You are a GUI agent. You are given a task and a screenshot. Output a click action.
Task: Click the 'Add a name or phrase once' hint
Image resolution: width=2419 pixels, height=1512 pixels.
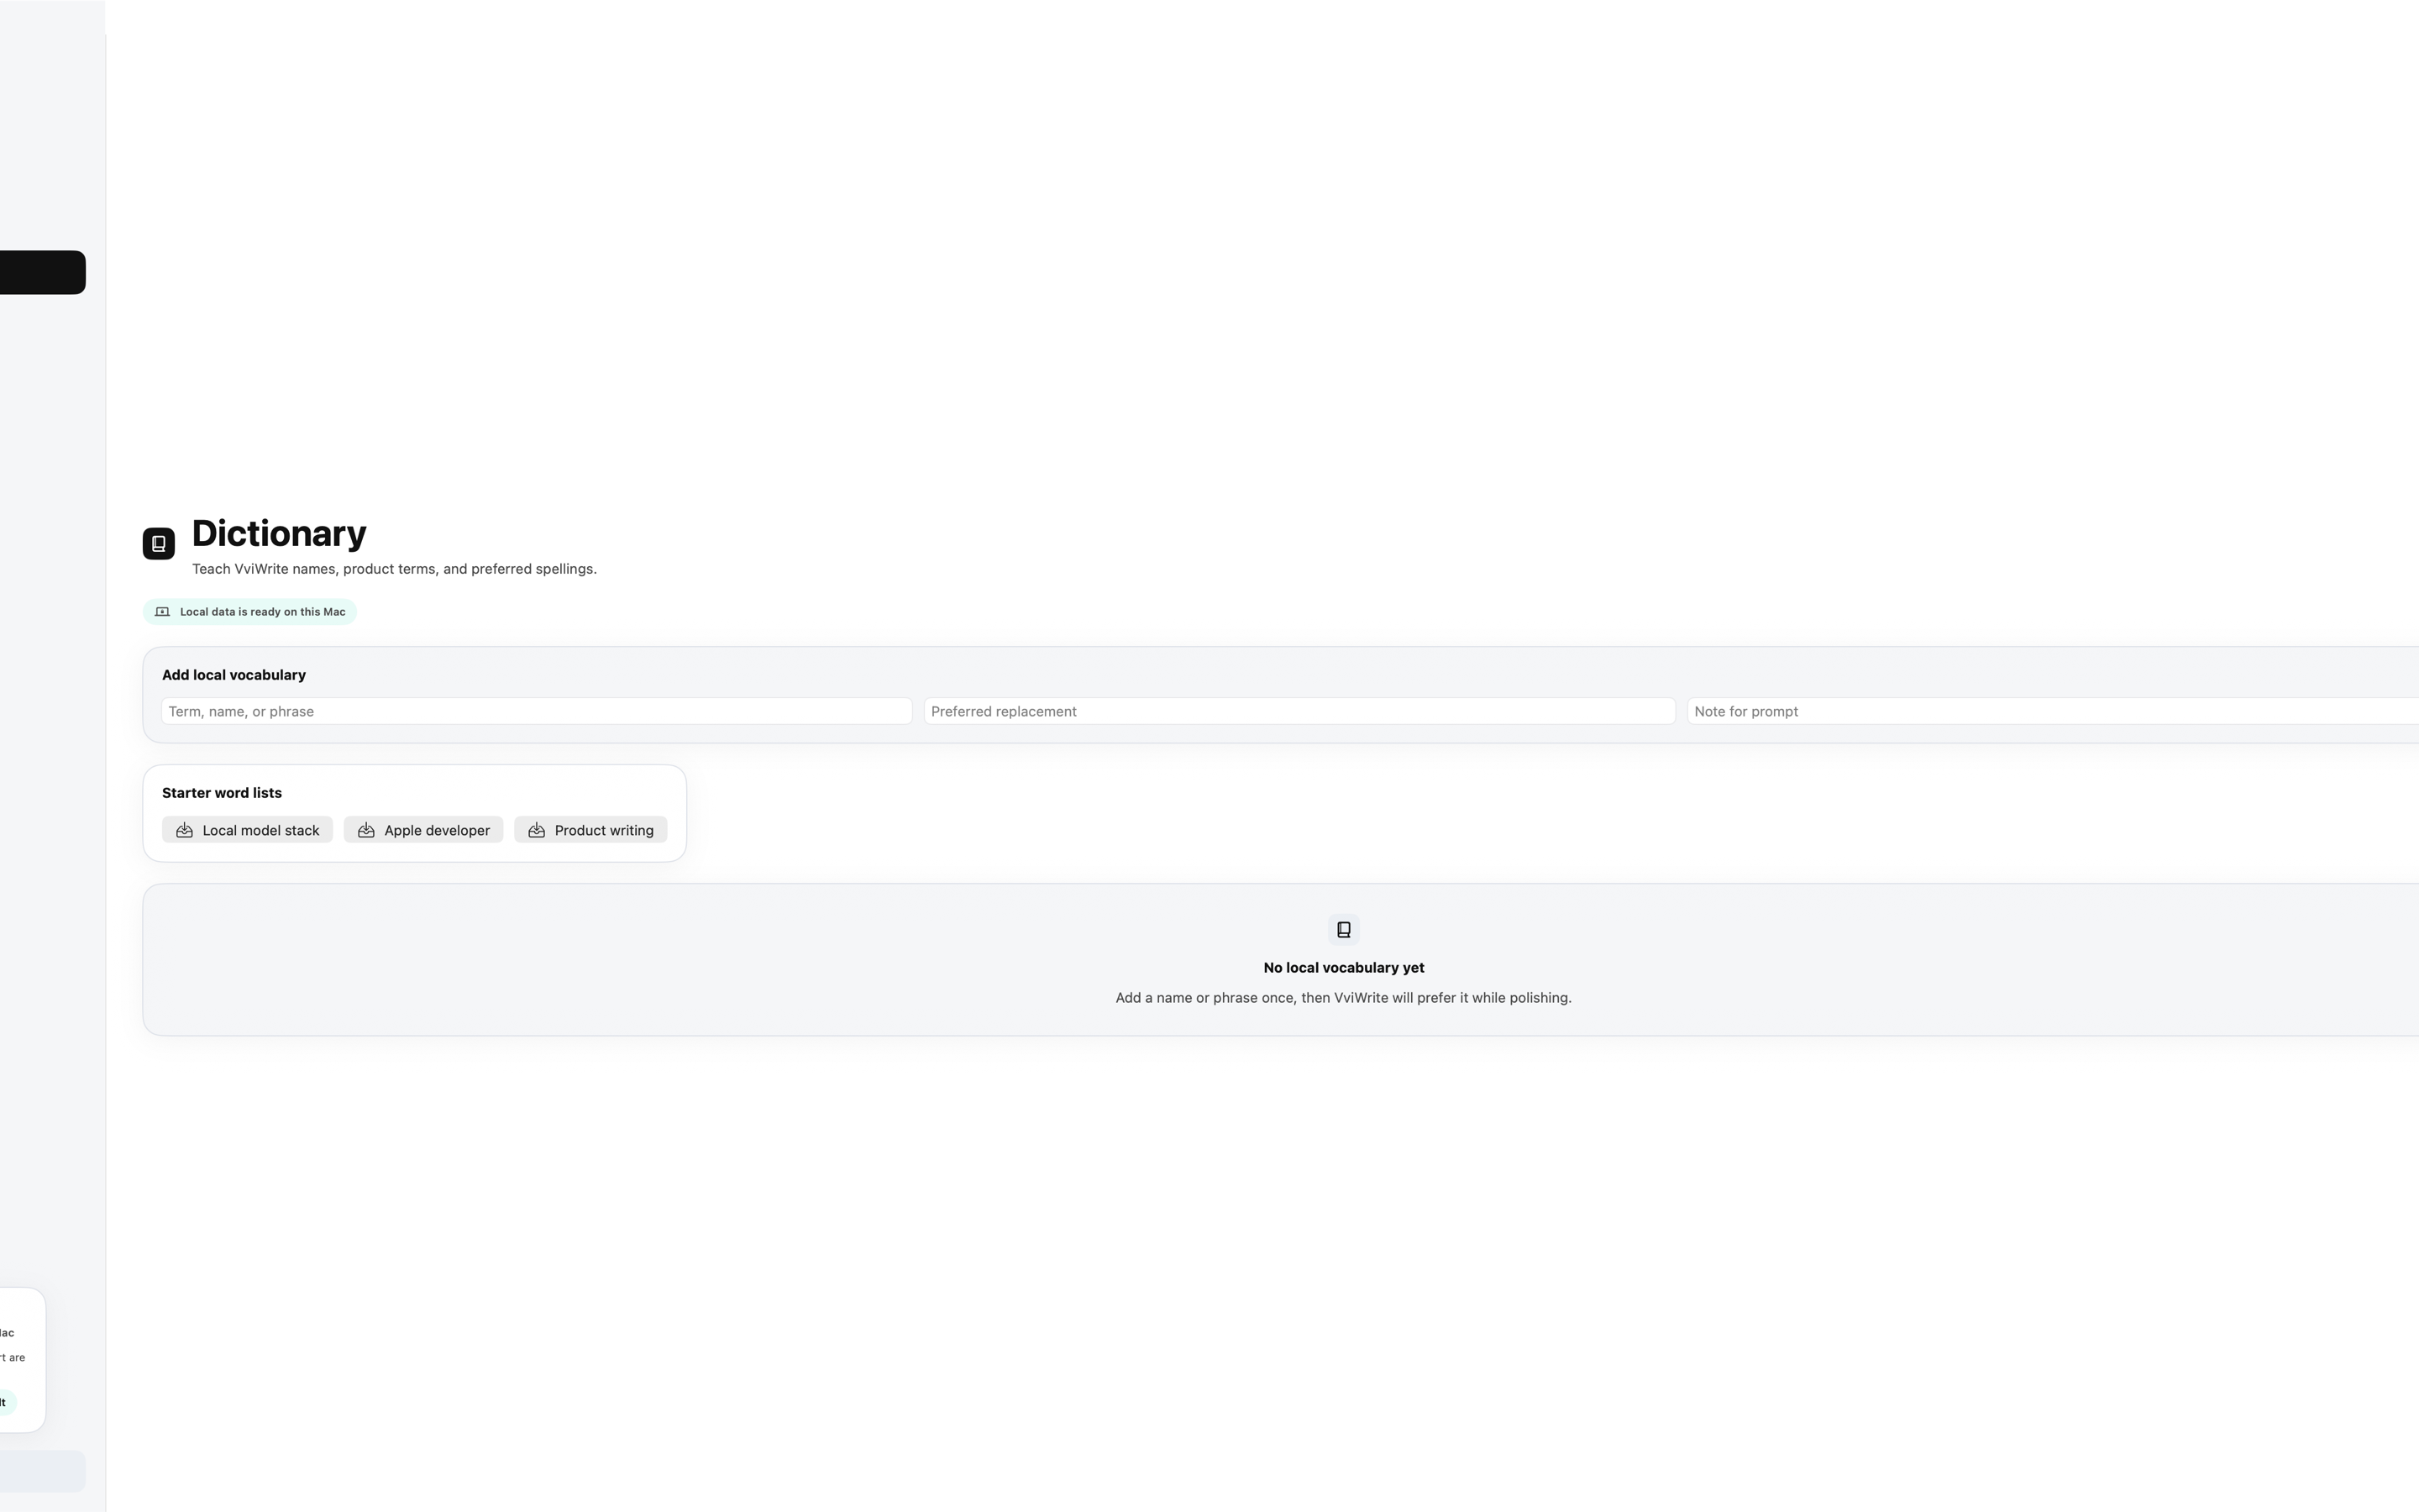1343,998
